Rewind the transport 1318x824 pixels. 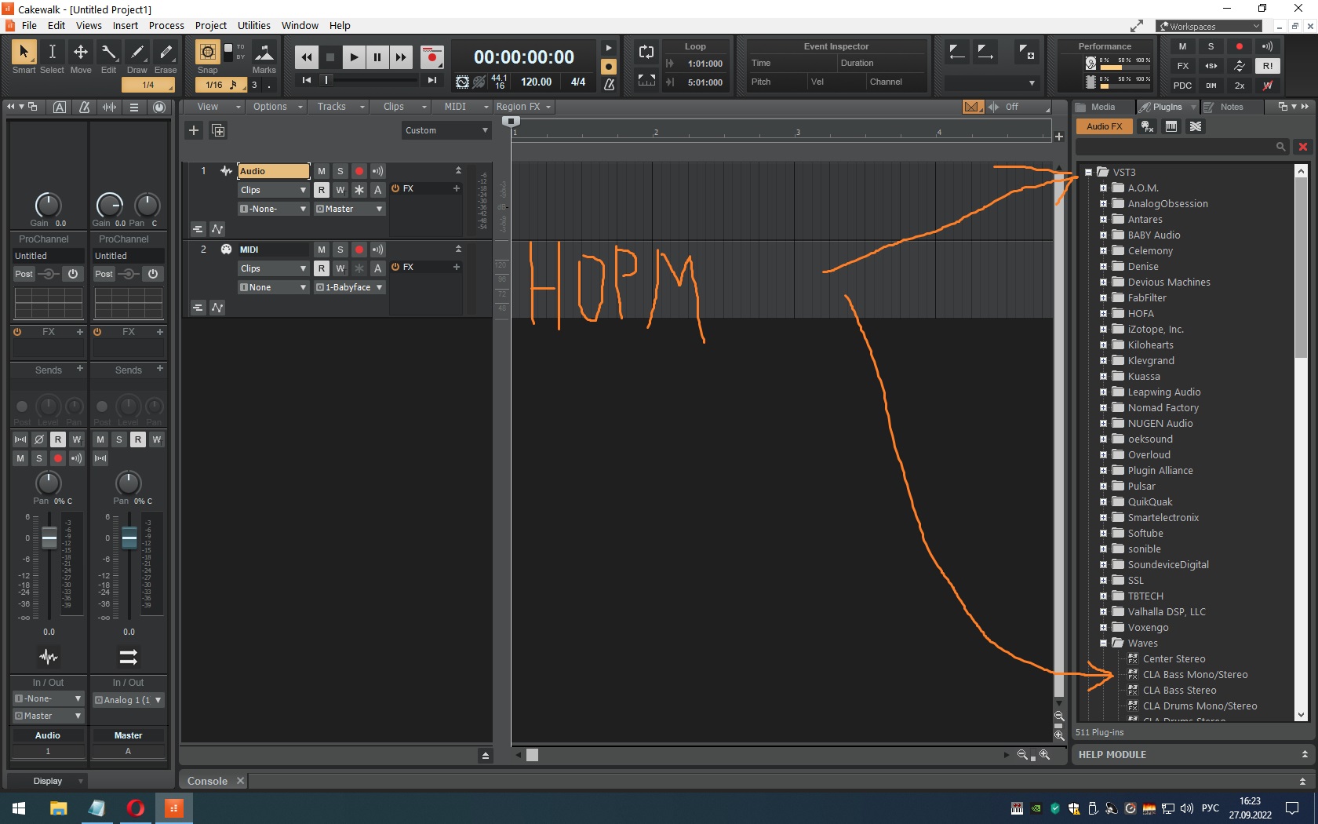pyautogui.click(x=306, y=57)
